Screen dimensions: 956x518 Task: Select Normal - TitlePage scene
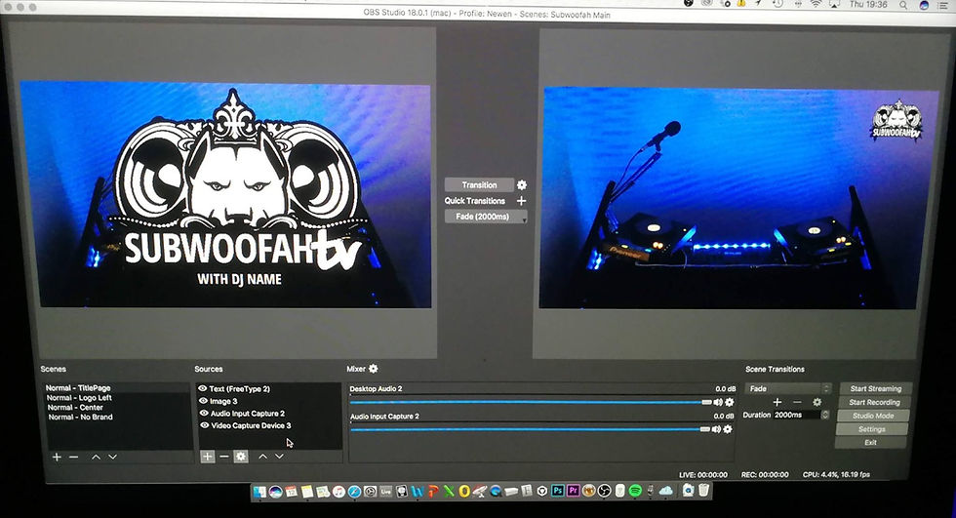[x=117, y=387]
